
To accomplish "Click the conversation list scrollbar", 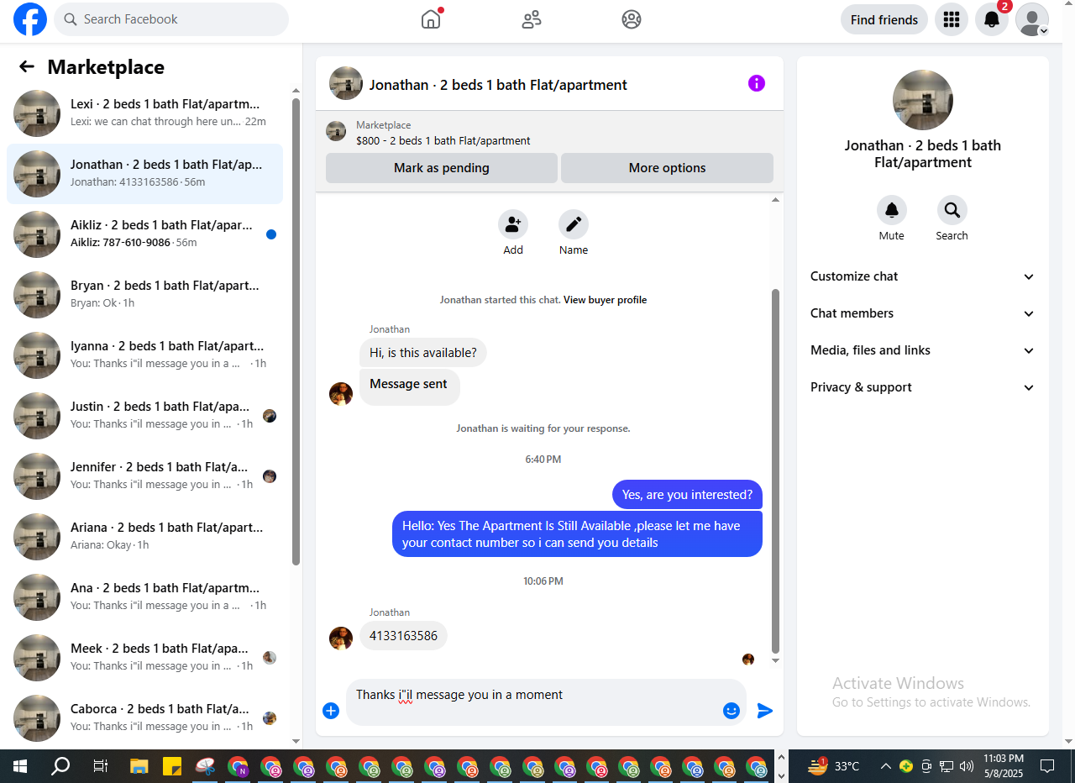I will pos(296,332).
